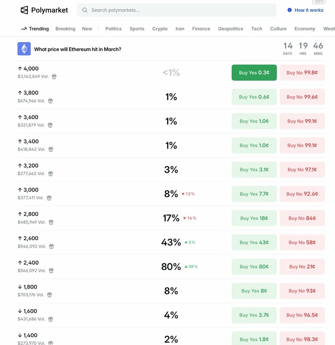The image size is (335, 345).
Task: Open the Politics section
Action: [x=113, y=29]
